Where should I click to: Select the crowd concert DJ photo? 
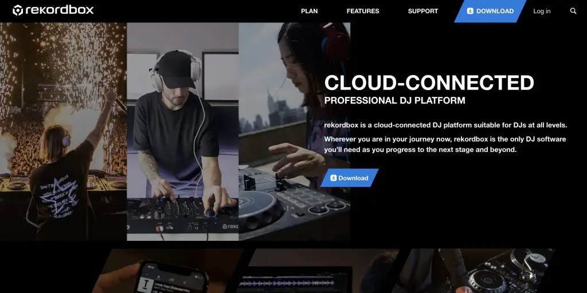point(63,131)
